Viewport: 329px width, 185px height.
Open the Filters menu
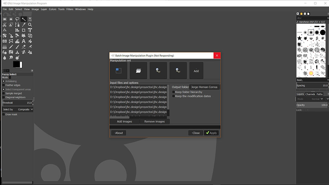pyautogui.click(x=70, y=9)
